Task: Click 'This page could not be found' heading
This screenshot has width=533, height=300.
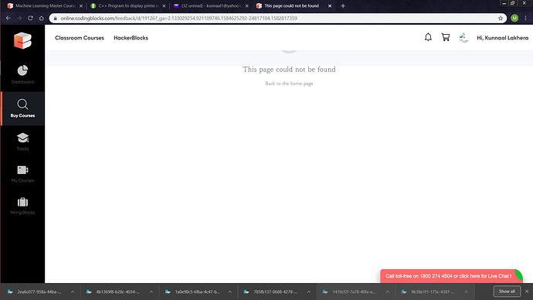Action: [289, 70]
